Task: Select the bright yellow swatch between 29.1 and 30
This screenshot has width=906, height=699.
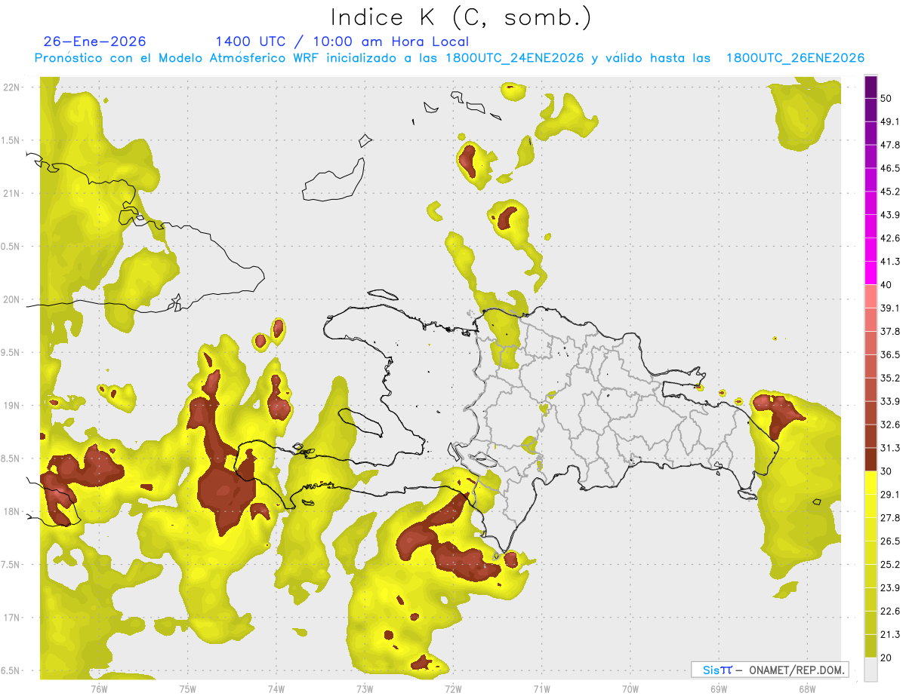Action: coord(871,483)
